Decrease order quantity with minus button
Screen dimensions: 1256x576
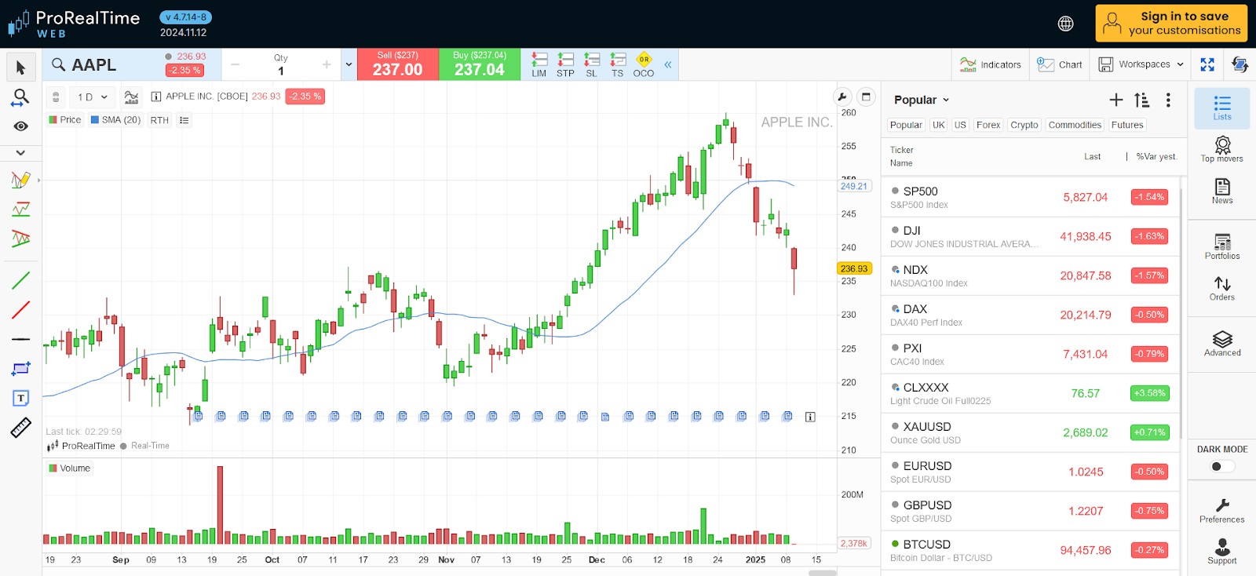click(x=235, y=64)
